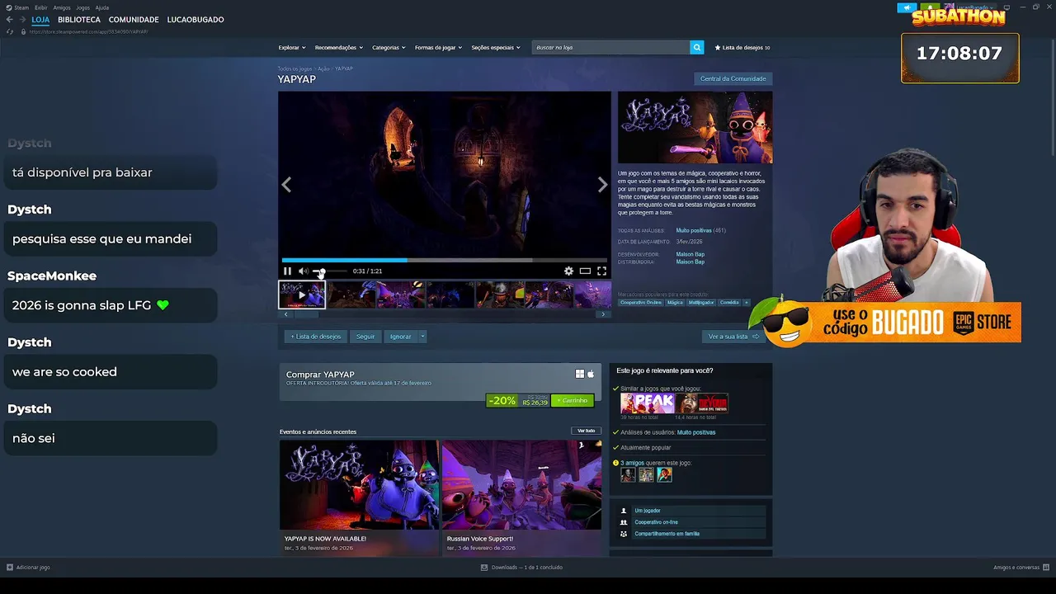Screen dimensions: 1056x594
Task: Reload the store page
Action: tap(10, 31)
